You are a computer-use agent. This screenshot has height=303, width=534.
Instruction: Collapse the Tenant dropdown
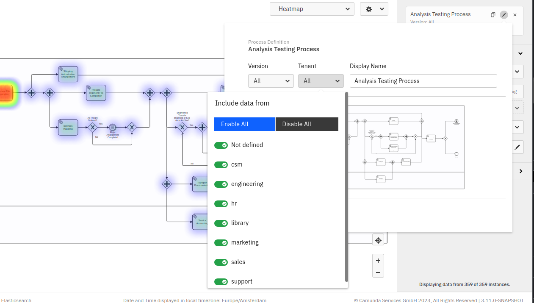321,81
